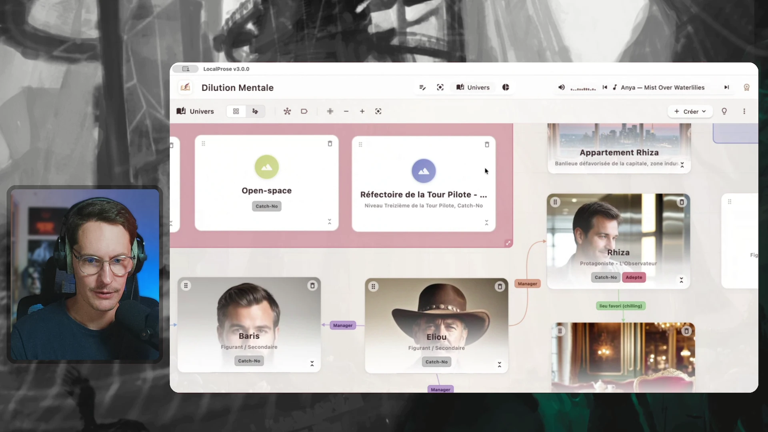The height and width of the screenshot is (432, 768).
Task: Open the text editor mode icon
Action: 422,87
